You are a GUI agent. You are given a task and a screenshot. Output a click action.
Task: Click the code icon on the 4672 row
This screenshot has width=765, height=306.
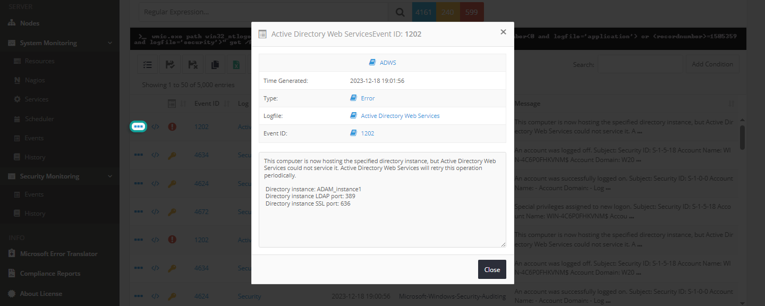pos(155,211)
